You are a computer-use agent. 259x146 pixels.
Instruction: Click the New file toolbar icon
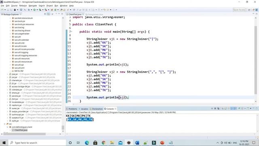(2, 10)
